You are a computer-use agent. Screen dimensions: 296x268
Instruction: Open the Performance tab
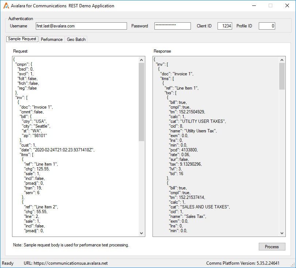(51, 39)
